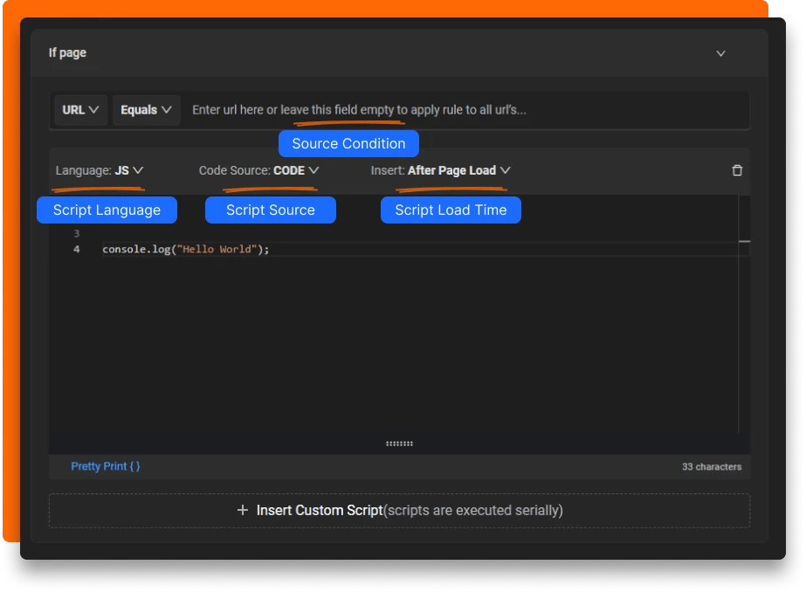Click the If page header text

(x=67, y=53)
